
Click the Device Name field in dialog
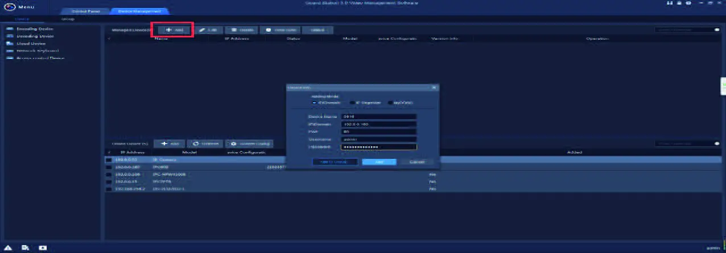click(x=378, y=116)
